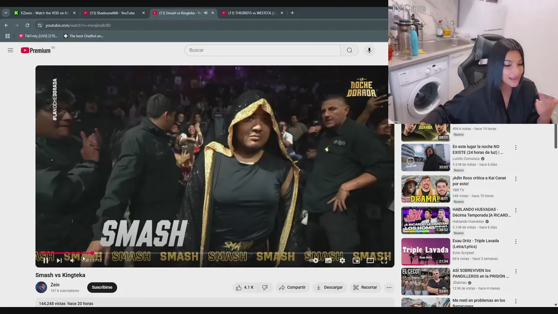This screenshot has width=558, height=314.
Task: Skip to next video
Action: tap(59, 260)
